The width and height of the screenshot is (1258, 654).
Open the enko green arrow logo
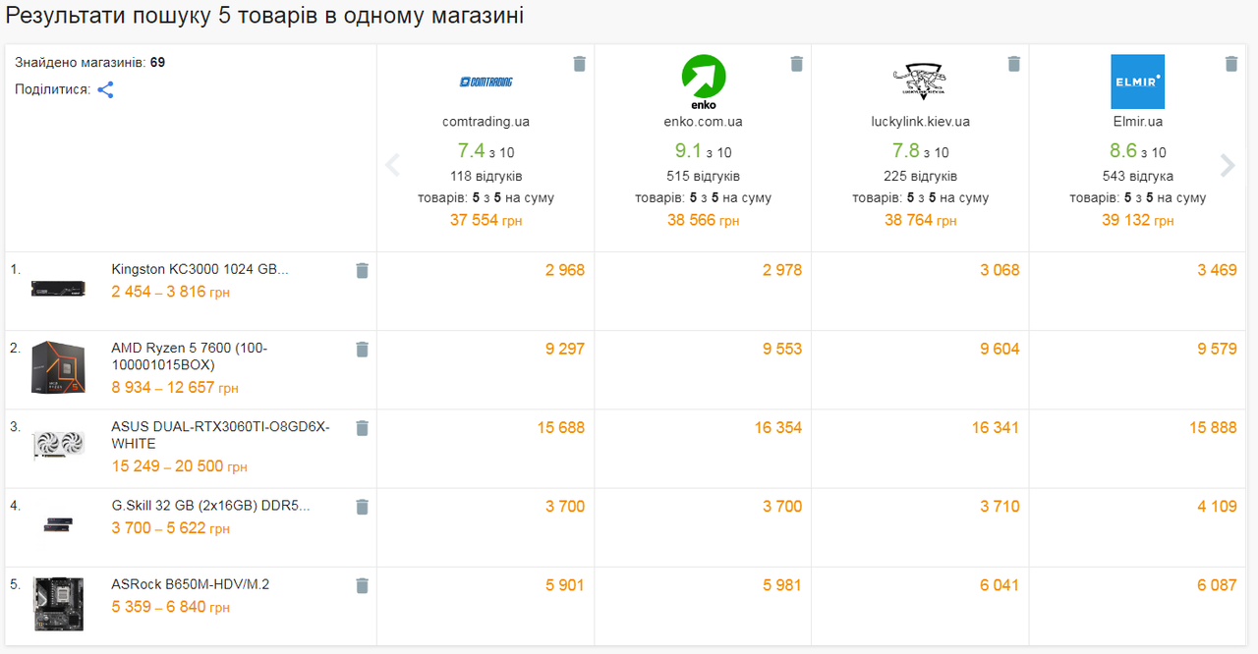(x=704, y=82)
